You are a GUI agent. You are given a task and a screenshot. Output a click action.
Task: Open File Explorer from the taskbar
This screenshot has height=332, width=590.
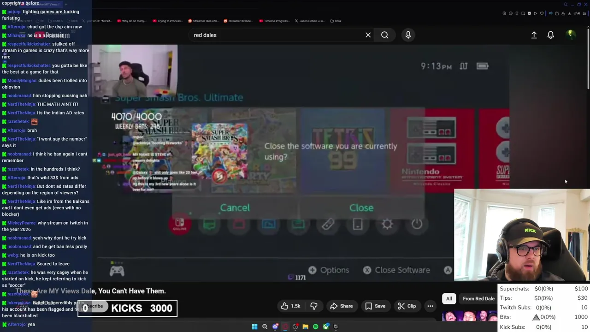coord(305,326)
